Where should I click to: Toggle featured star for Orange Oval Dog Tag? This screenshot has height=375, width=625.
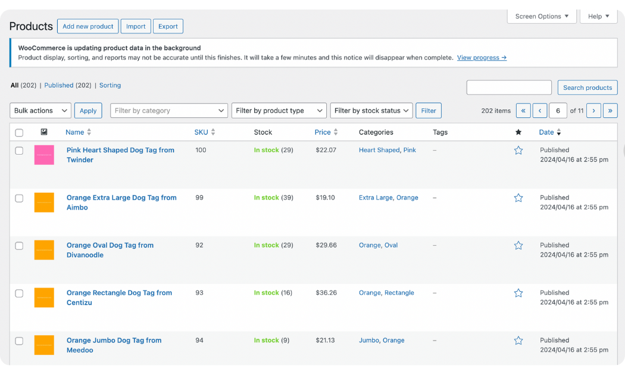[x=518, y=245]
